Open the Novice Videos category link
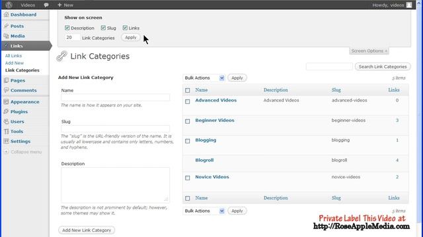The height and width of the screenshot is (237, 423). (212, 177)
